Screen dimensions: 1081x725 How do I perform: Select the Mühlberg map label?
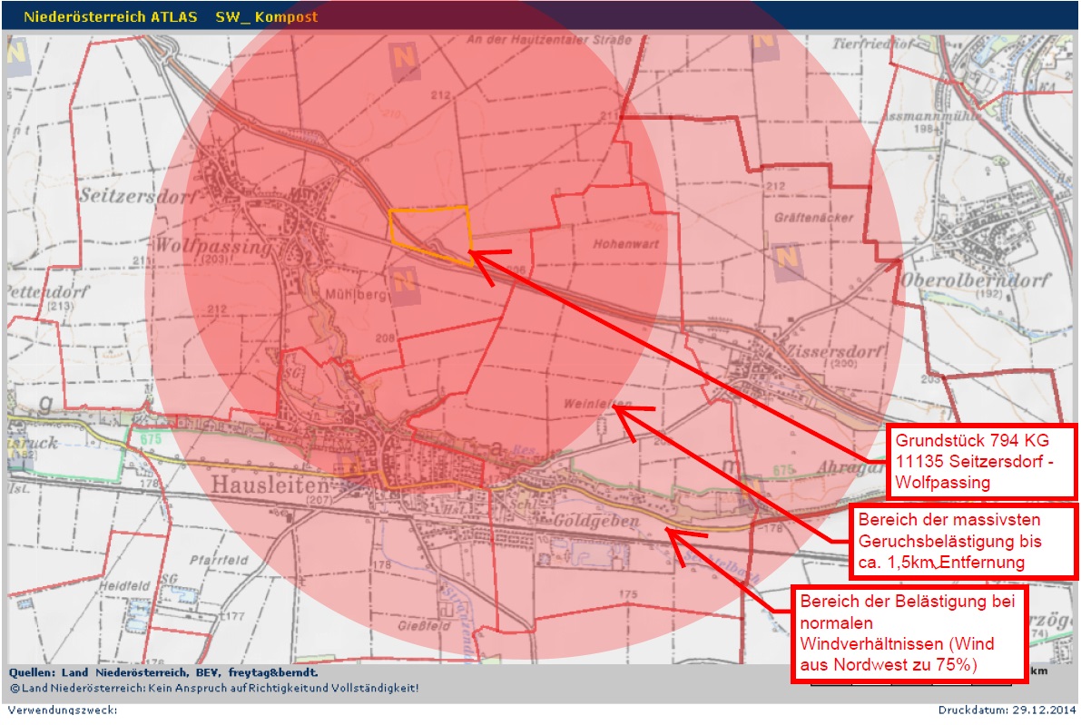356,295
